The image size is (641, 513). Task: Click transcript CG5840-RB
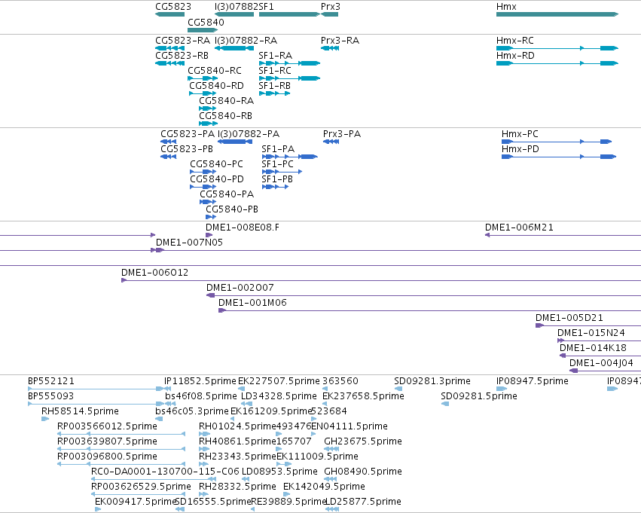[209, 124]
